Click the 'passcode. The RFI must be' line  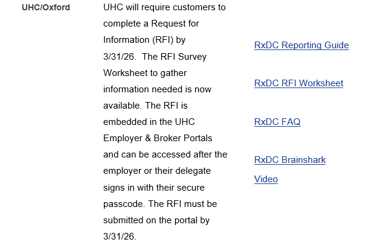(159, 203)
